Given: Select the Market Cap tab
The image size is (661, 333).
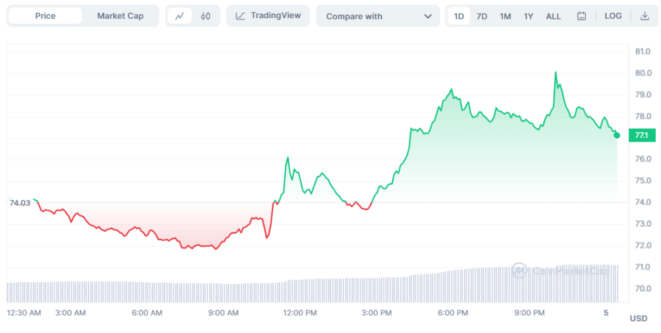Looking at the screenshot, I should coord(120,16).
